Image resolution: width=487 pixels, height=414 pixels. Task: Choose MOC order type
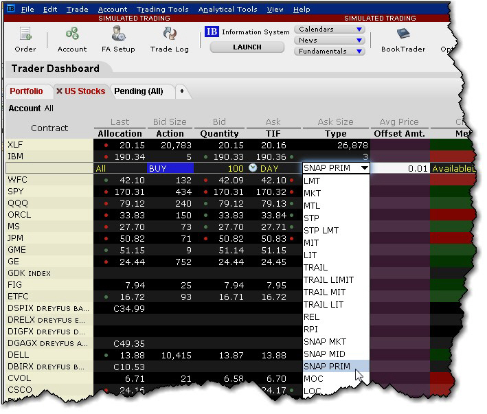336,378
